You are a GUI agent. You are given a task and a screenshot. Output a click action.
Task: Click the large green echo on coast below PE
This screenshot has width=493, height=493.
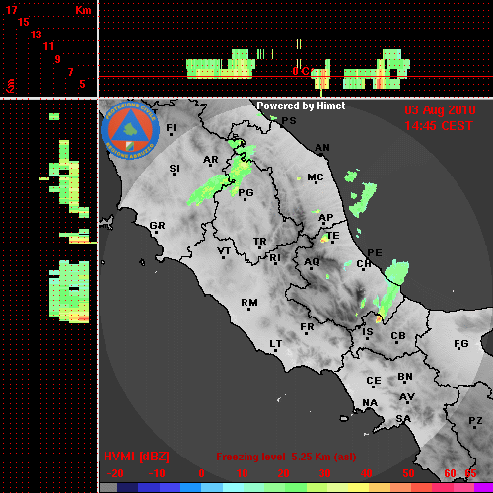click(x=397, y=272)
